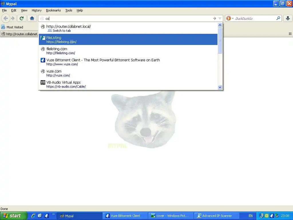Launch the second Quick Launch browser icon
Image resolution: width=293 pixels, height=220 pixels.
pos(40,216)
